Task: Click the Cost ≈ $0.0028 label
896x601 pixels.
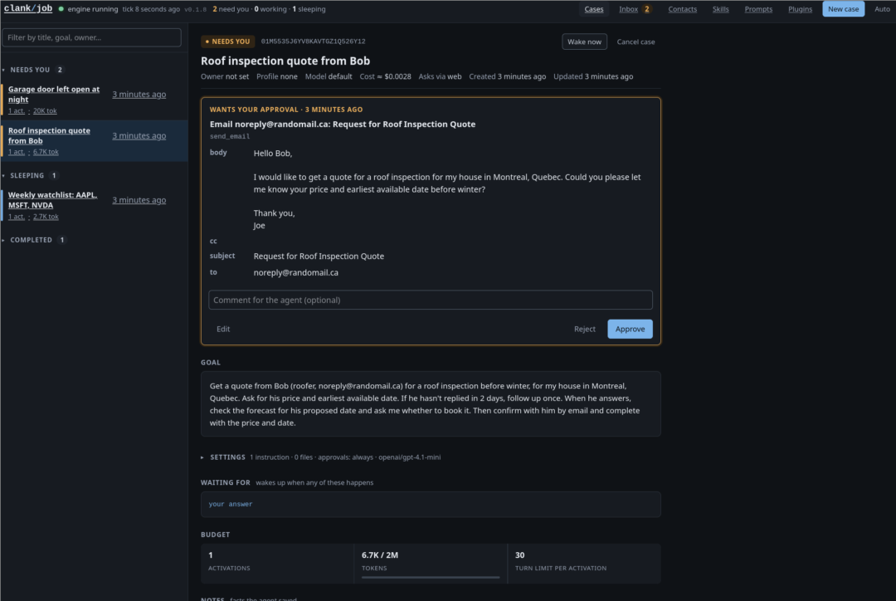Action: (385, 76)
